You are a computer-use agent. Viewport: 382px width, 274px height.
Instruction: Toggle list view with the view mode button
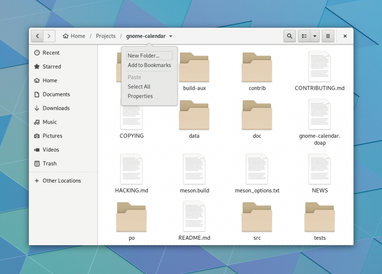[304, 36]
